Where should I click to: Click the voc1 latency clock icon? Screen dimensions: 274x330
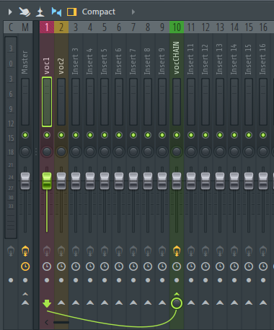coord(47,266)
